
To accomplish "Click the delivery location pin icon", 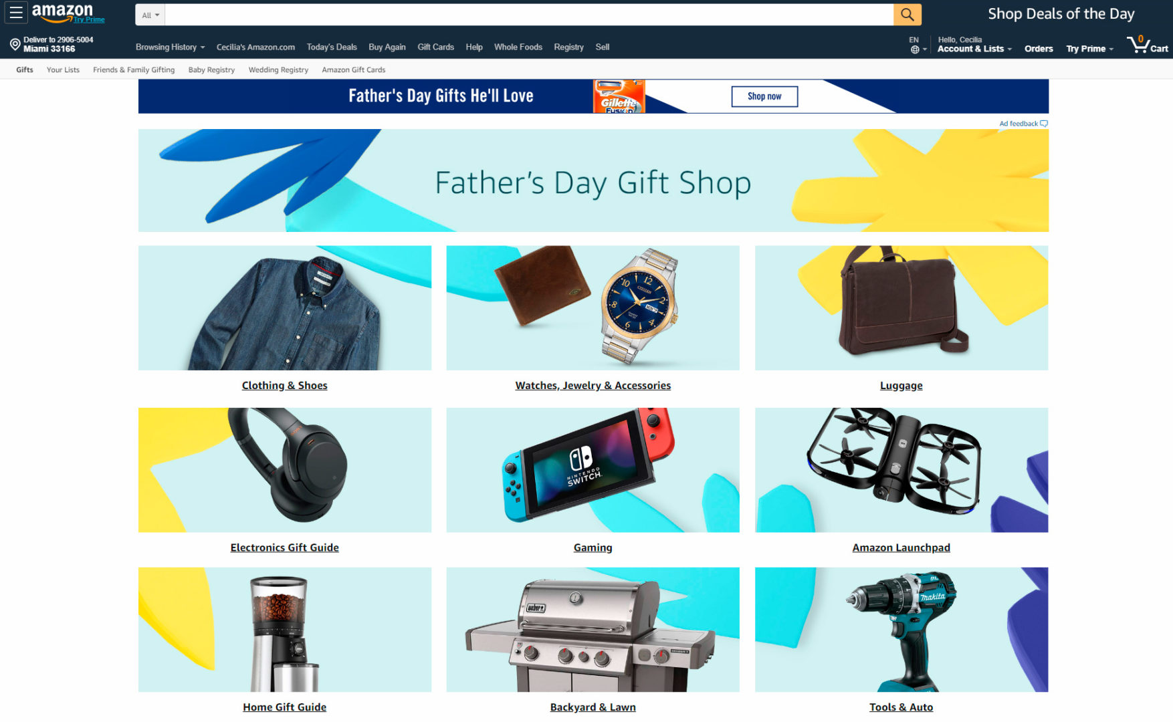I will click(15, 44).
